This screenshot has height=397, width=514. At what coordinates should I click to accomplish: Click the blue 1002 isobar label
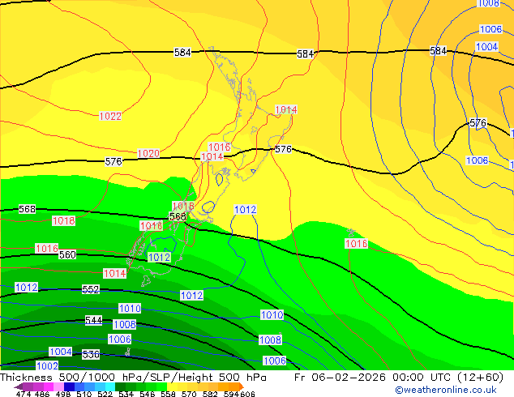(x=47, y=365)
